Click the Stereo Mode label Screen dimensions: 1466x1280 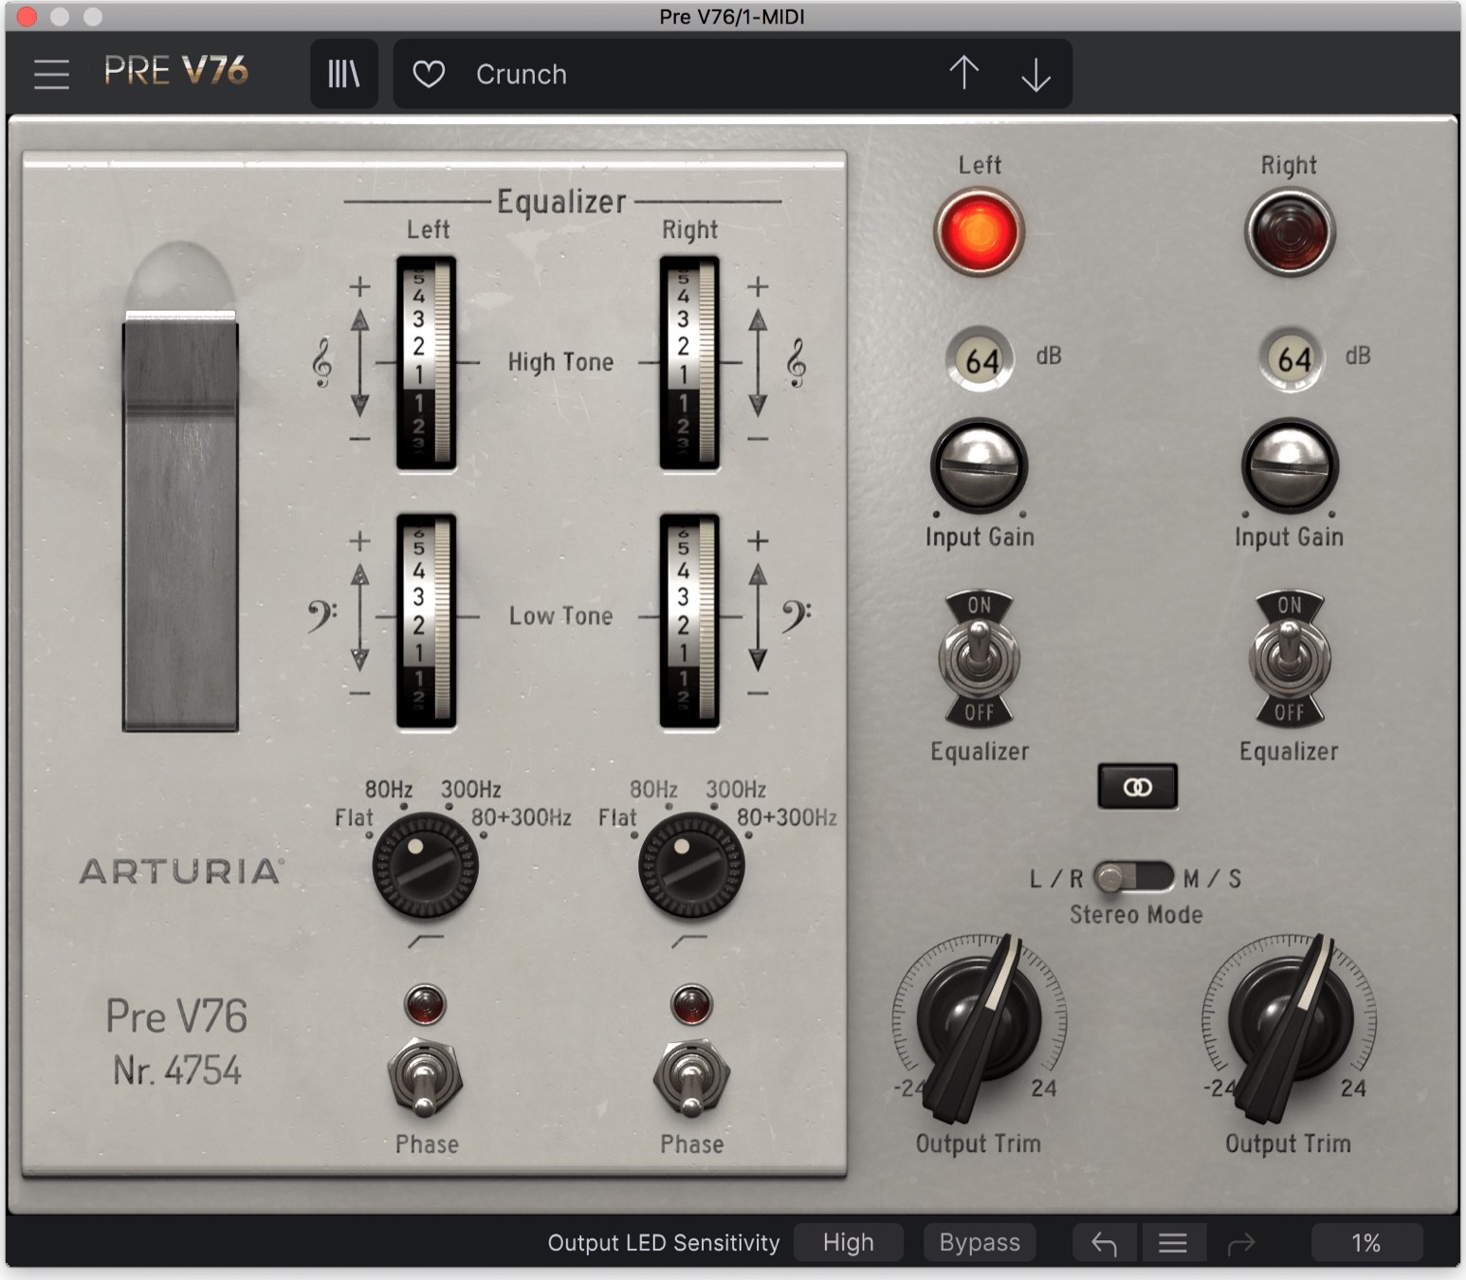tap(1136, 915)
